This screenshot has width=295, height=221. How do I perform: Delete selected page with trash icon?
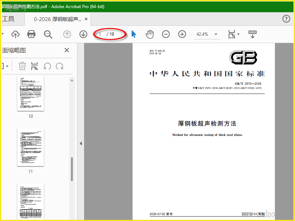22,66
